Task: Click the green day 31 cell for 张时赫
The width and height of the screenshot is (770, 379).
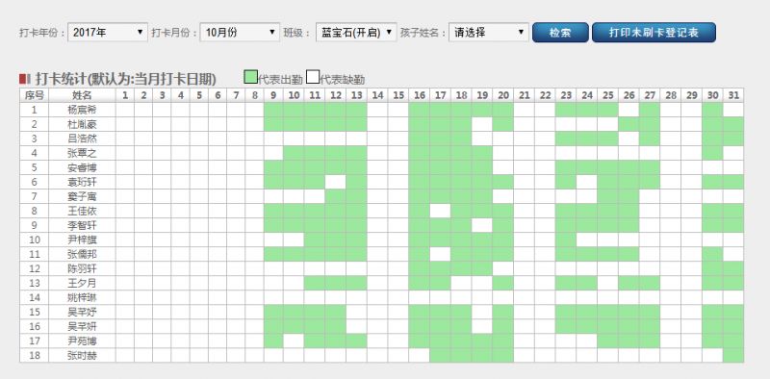Action: tap(733, 356)
